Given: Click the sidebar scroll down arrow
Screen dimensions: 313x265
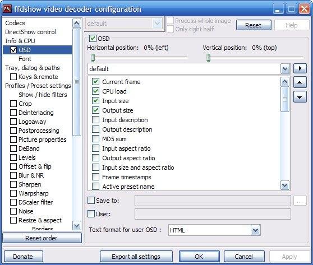Looking at the screenshot, I should click(77, 226).
